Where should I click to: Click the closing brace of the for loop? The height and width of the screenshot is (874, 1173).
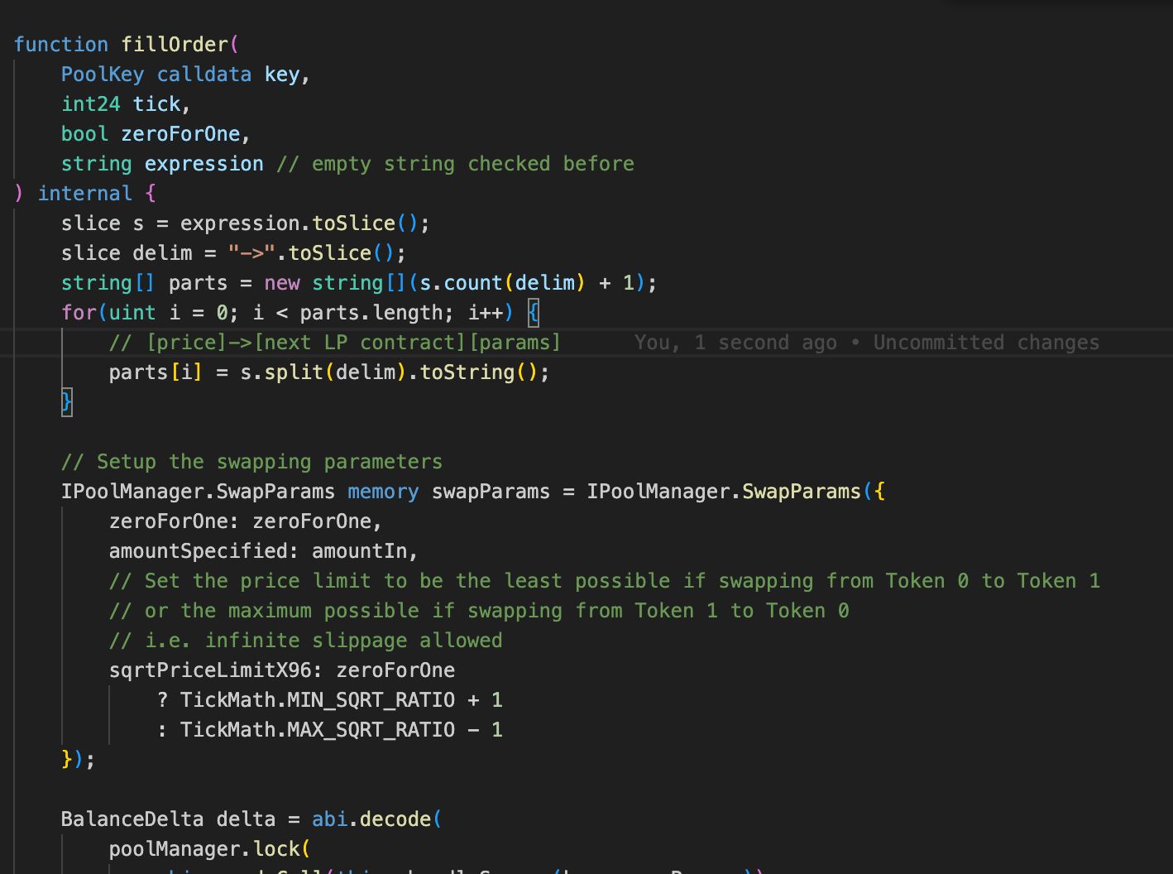pyautogui.click(x=67, y=401)
